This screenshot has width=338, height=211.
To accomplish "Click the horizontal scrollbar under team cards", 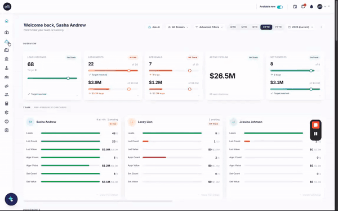I will (98, 201).
